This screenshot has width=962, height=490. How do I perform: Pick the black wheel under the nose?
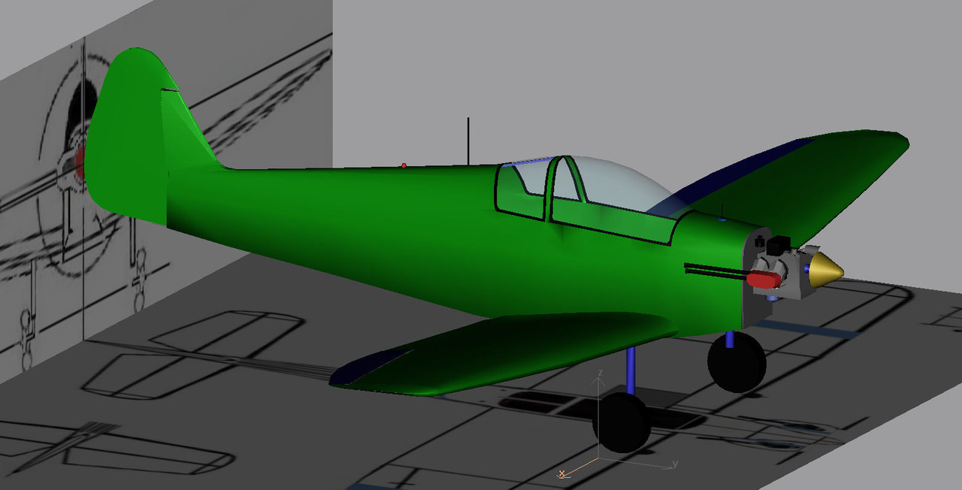point(737,362)
